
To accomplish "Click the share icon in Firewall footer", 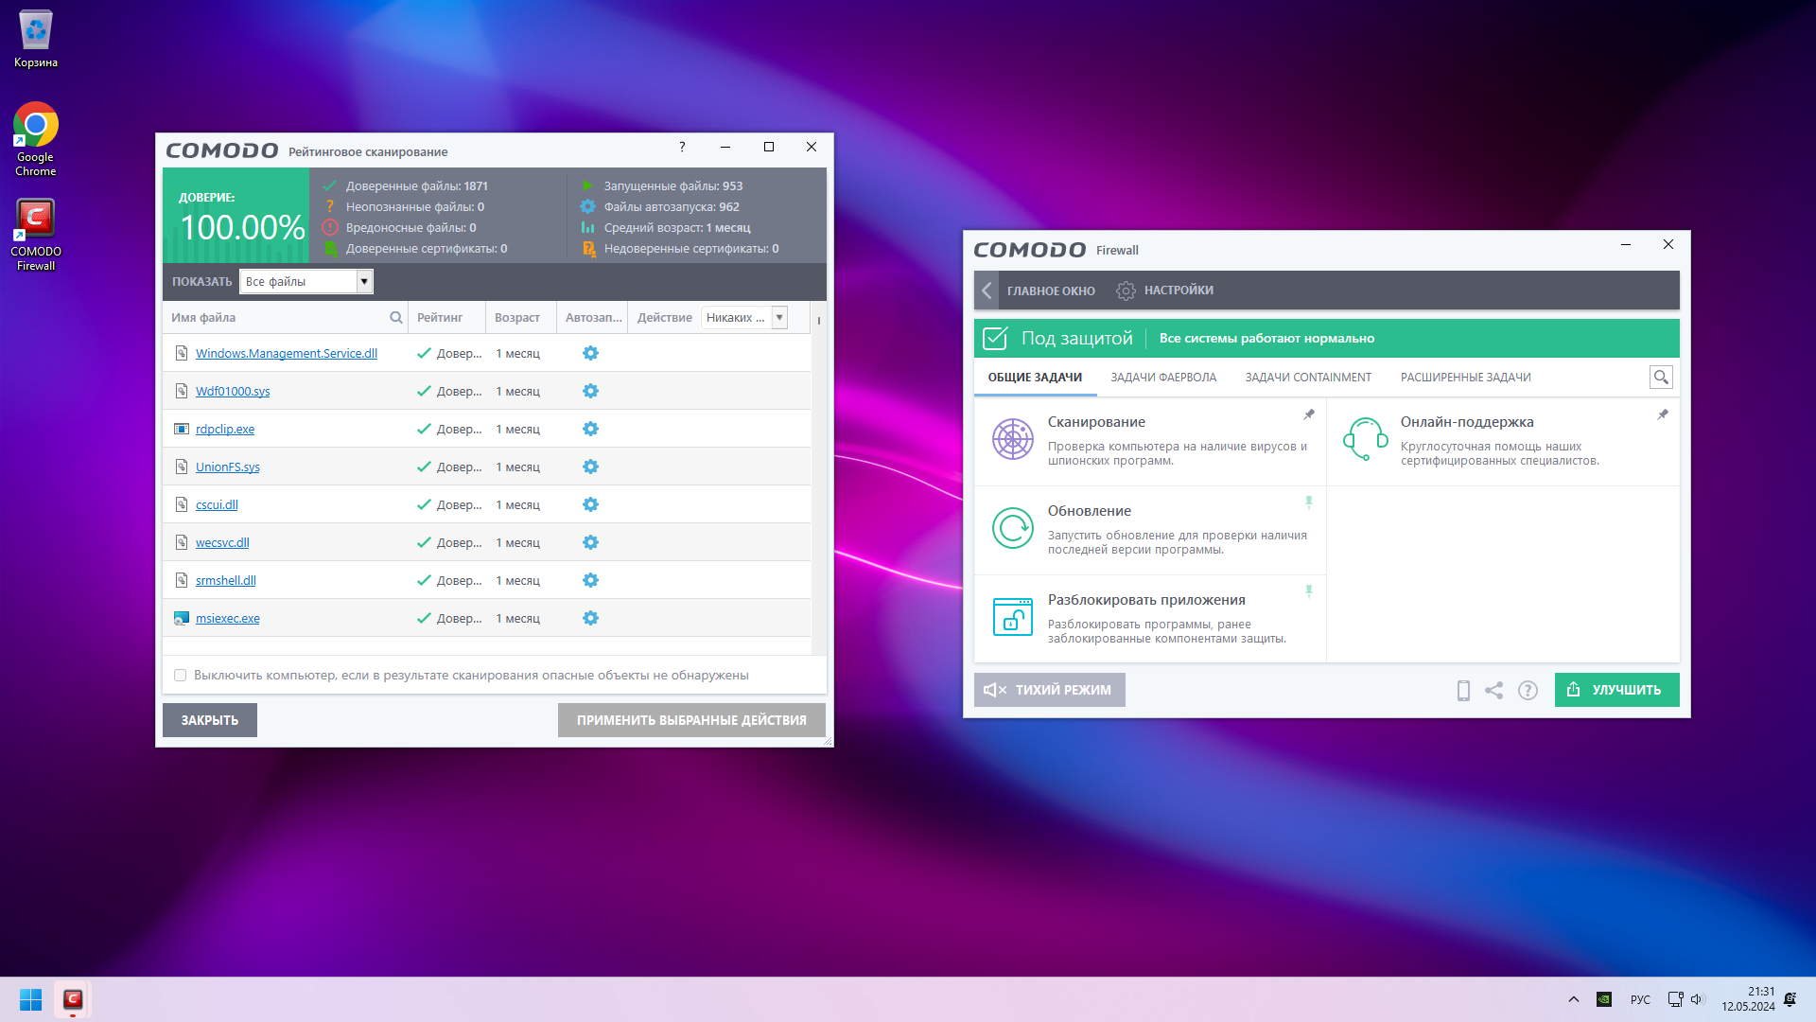I will (1494, 691).
